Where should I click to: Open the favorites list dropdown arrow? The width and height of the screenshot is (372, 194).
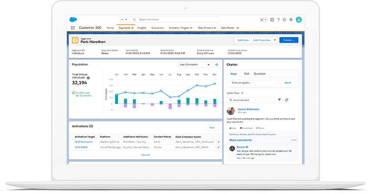tap(266, 20)
